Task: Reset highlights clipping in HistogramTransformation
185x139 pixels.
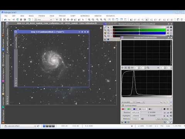Action: [171, 115]
